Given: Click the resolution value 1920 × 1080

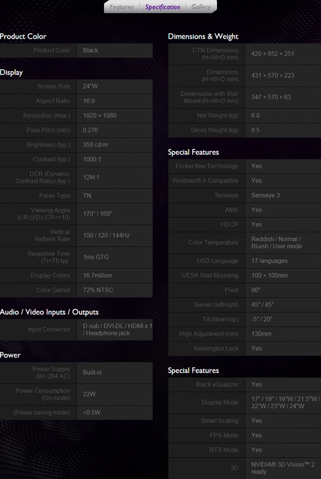Looking at the screenshot, I should pyautogui.click(x=100, y=116).
